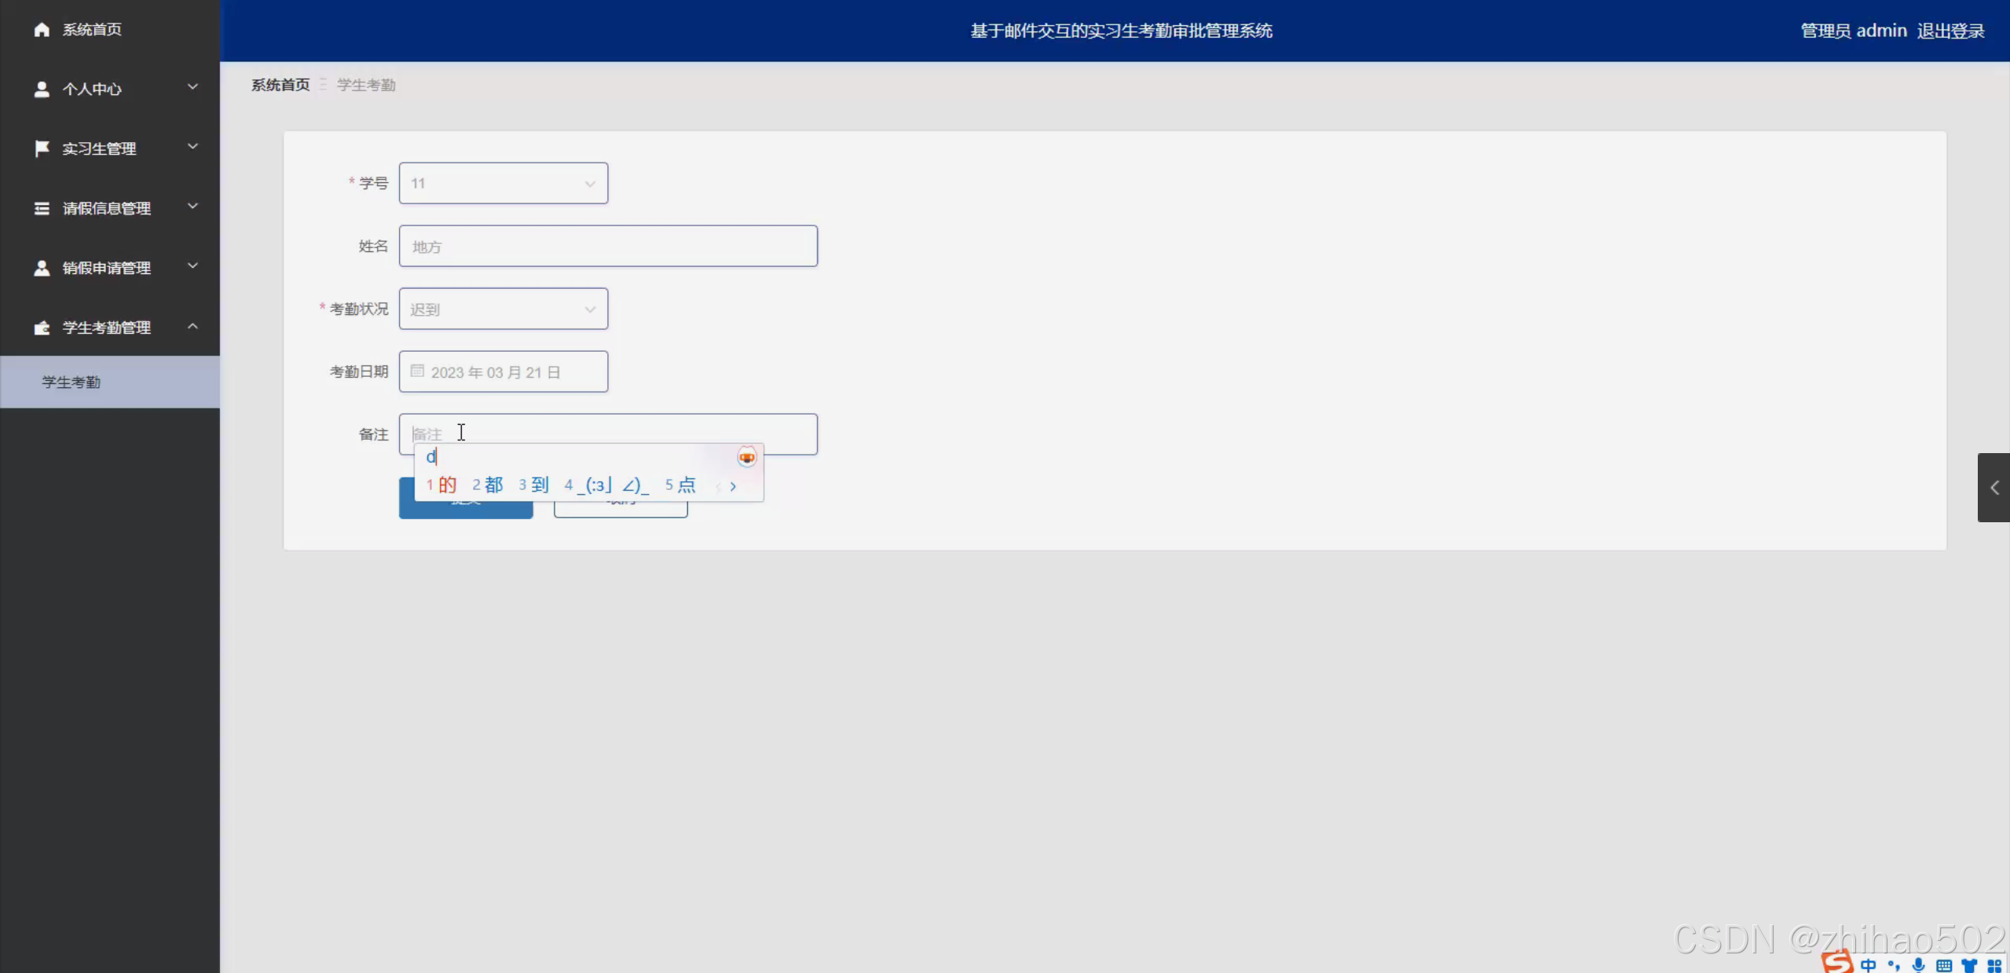The width and height of the screenshot is (2010, 973).
Task: Click the home icon beside 系统首页
Action: (42, 30)
